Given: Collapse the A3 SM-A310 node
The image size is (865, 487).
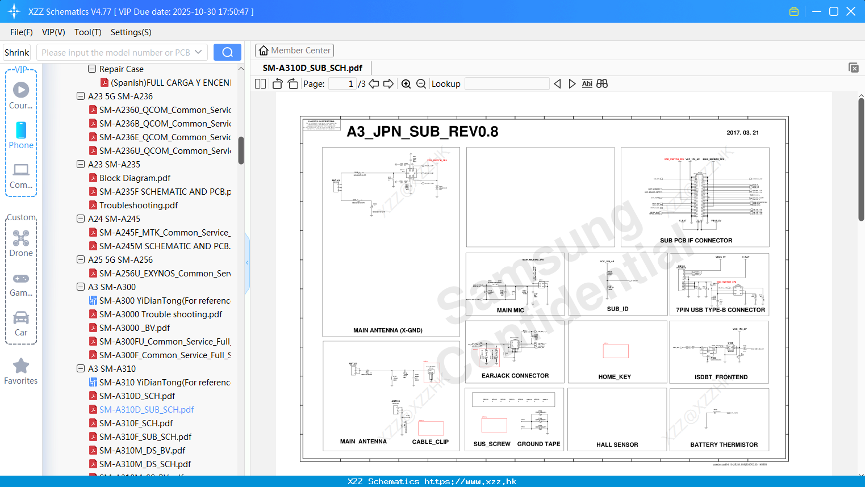Looking at the screenshot, I should tap(81, 368).
